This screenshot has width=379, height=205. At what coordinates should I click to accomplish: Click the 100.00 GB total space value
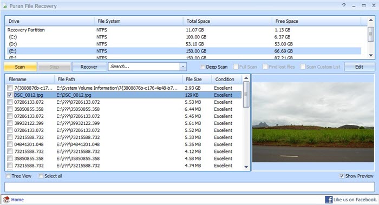(x=196, y=37)
